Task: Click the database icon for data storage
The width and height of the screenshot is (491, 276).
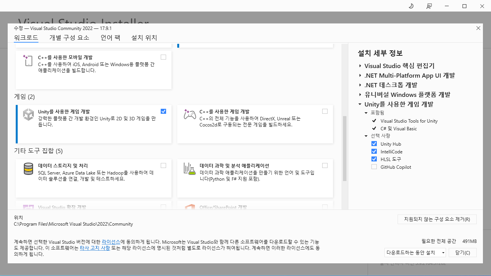Action: [x=28, y=169]
